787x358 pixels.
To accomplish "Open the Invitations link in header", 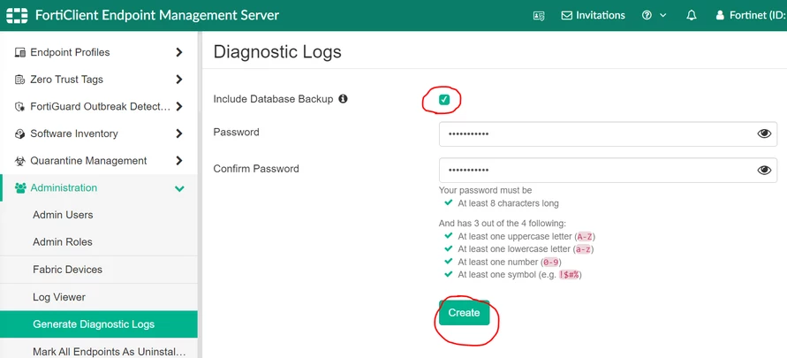I will coord(593,15).
